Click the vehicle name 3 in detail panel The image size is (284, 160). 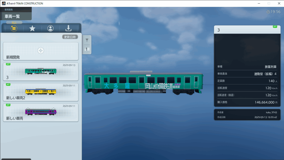[x=219, y=30]
